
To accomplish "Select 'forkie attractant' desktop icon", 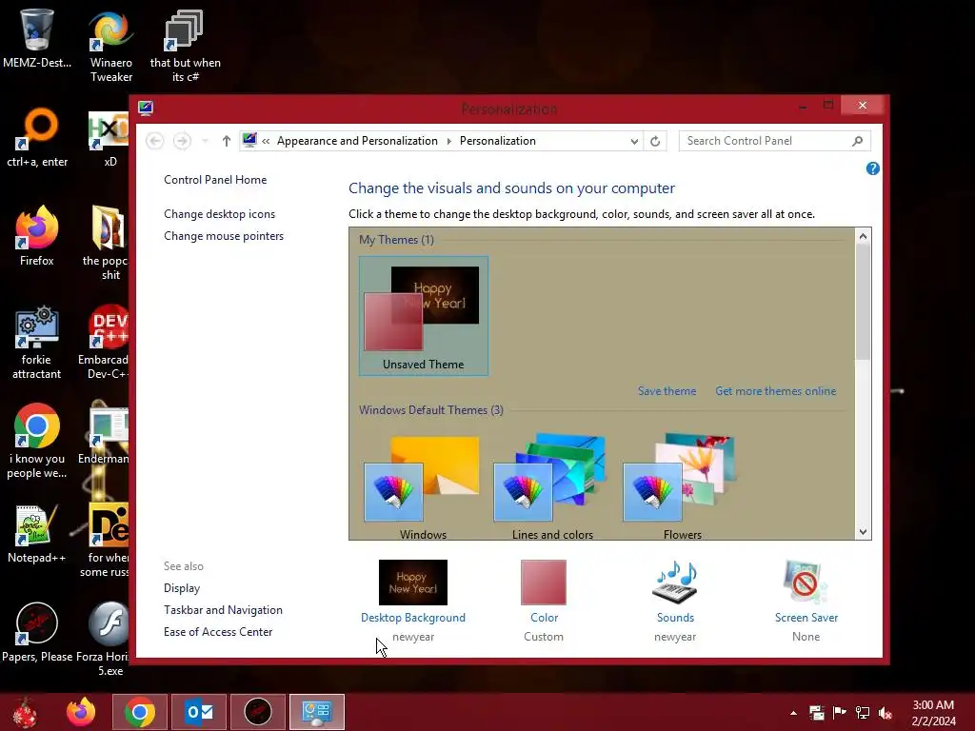I will click(37, 343).
